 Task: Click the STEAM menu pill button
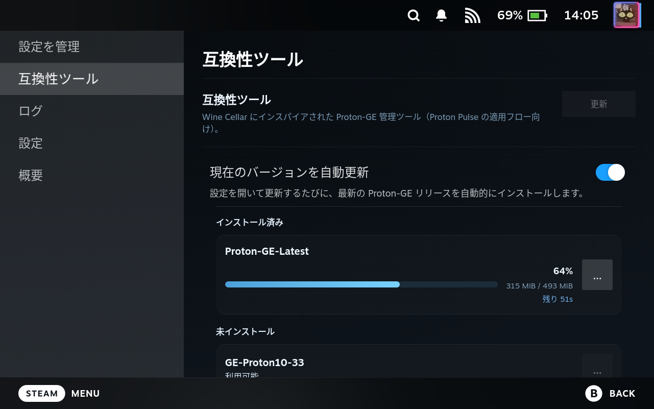pyautogui.click(x=42, y=394)
